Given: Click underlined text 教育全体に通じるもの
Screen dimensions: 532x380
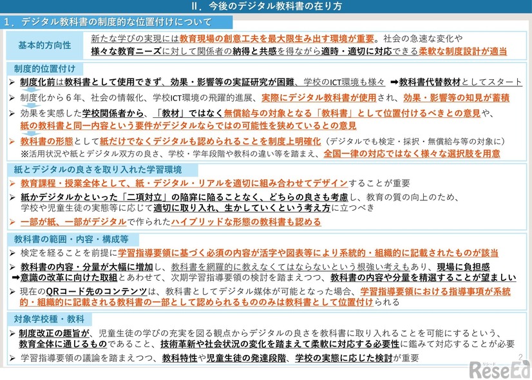Looking at the screenshot, I should coord(63,344).
